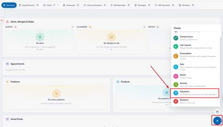Click the No allergies on file icon

(111, 37)
